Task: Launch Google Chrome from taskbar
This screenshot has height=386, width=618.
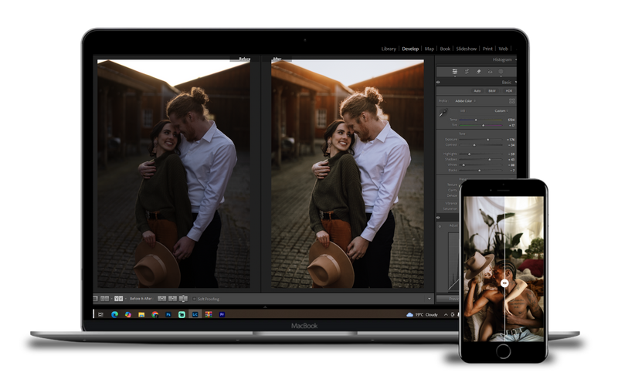Action: tap(155, 314)
